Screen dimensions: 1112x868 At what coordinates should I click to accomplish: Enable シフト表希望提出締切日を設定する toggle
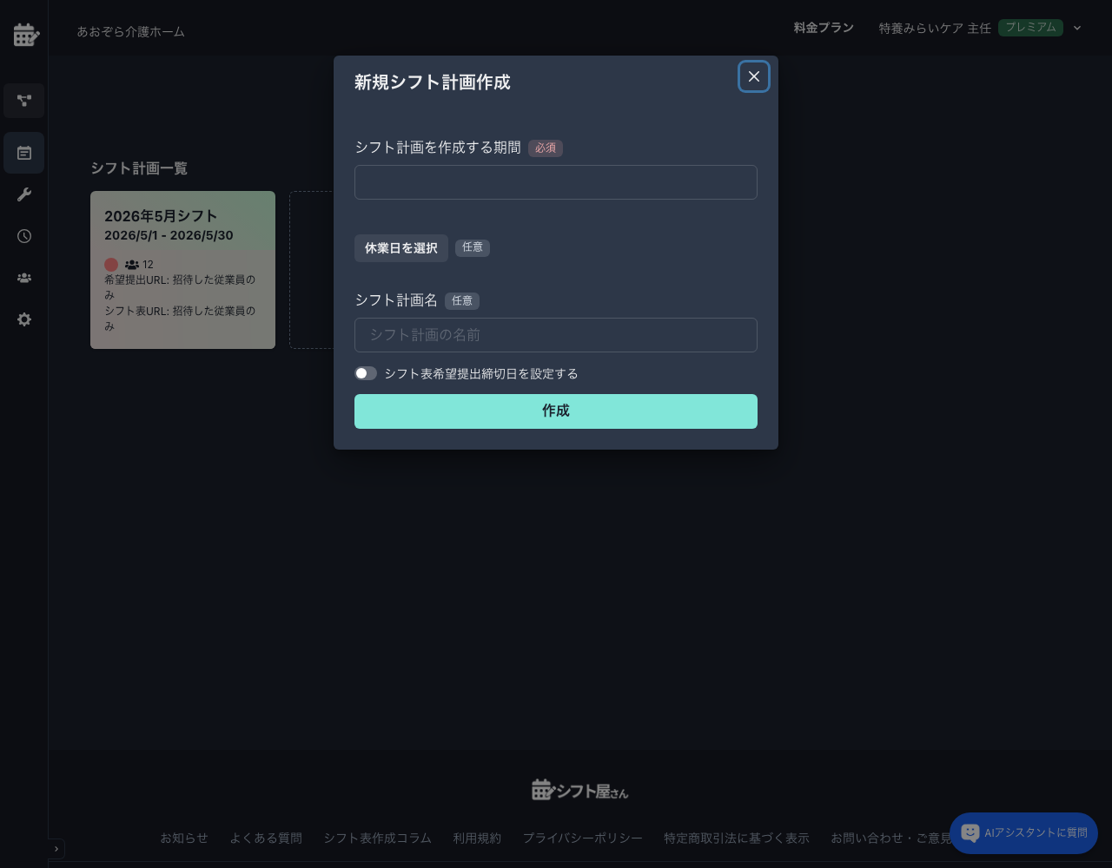366,373
